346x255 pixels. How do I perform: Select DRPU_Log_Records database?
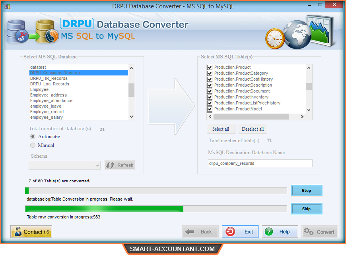79,84
